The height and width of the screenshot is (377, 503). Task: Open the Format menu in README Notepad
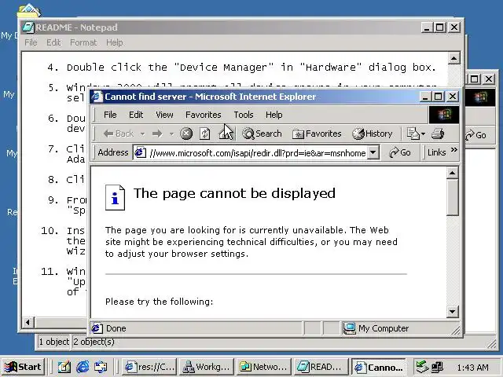click(x=83, y=42)
